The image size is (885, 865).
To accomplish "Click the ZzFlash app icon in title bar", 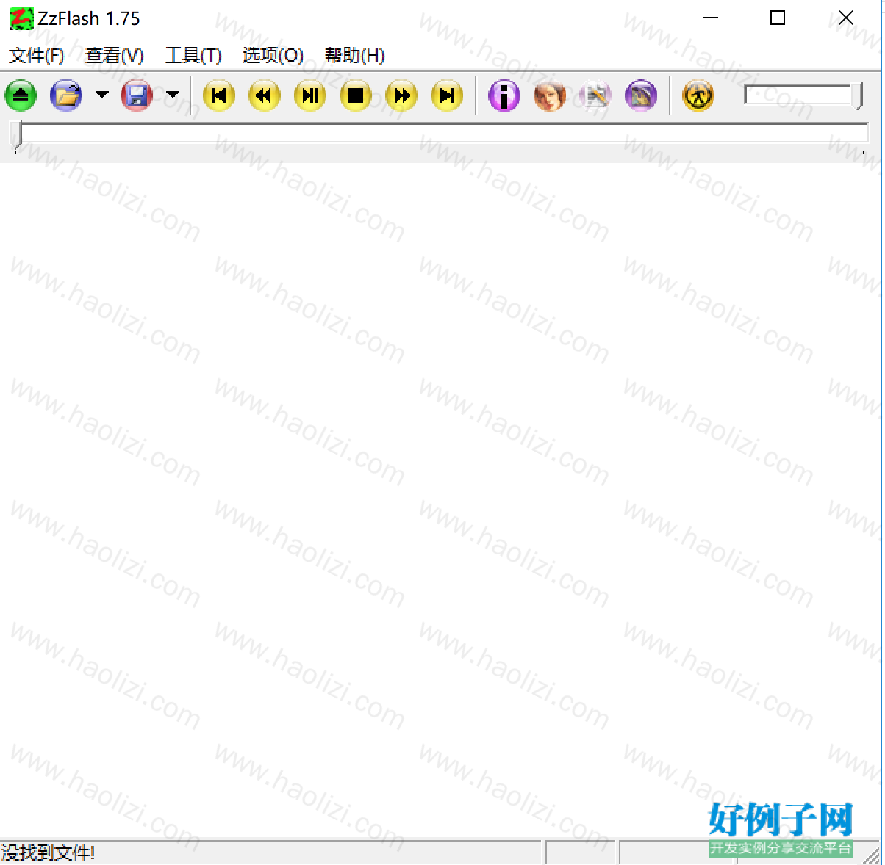I will point(21,18).
